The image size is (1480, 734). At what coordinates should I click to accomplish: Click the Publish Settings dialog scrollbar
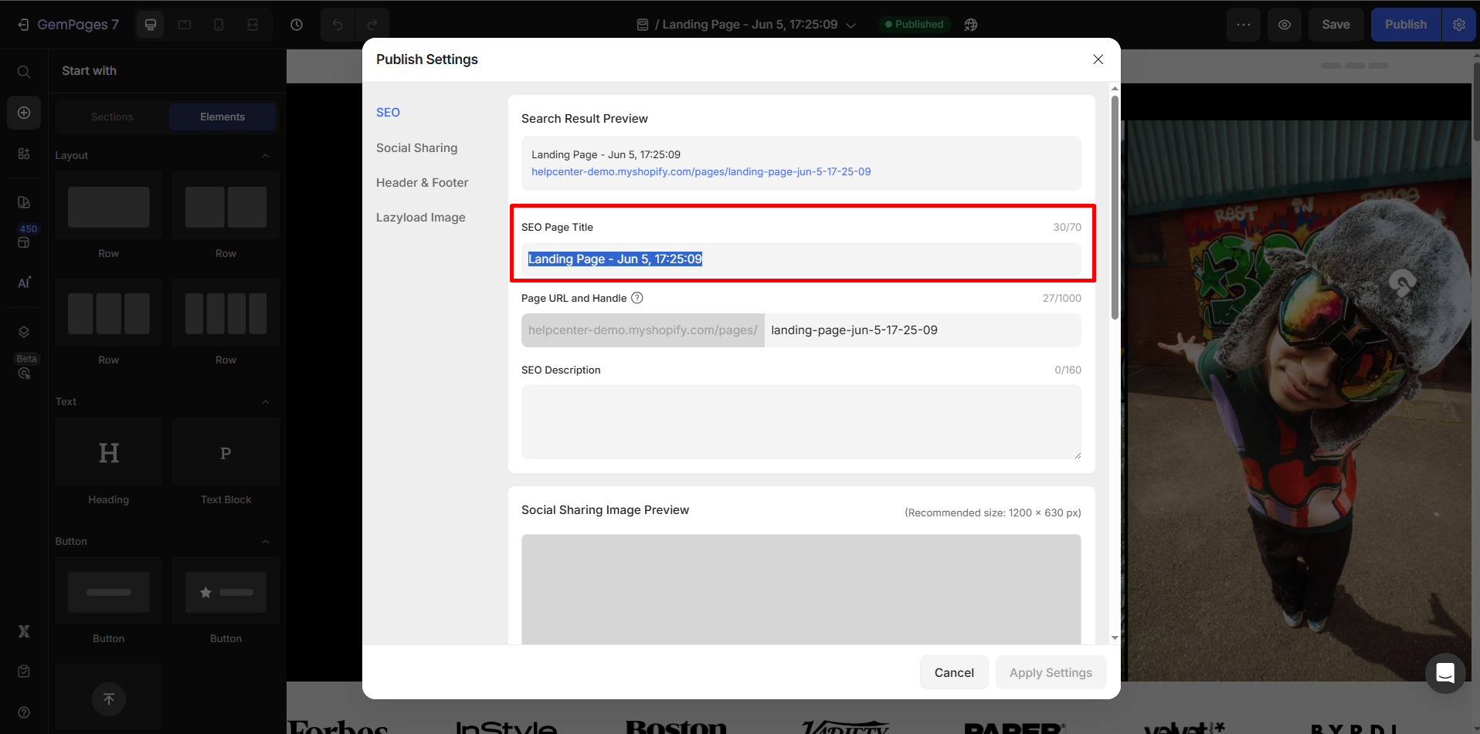[1115, 208]
